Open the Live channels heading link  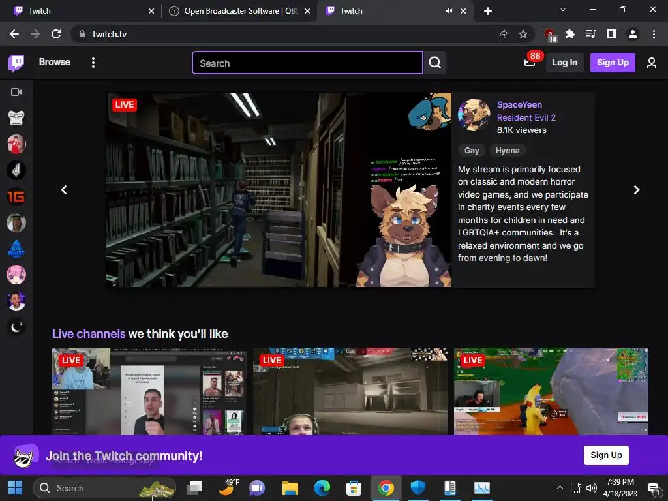(89, 333)
